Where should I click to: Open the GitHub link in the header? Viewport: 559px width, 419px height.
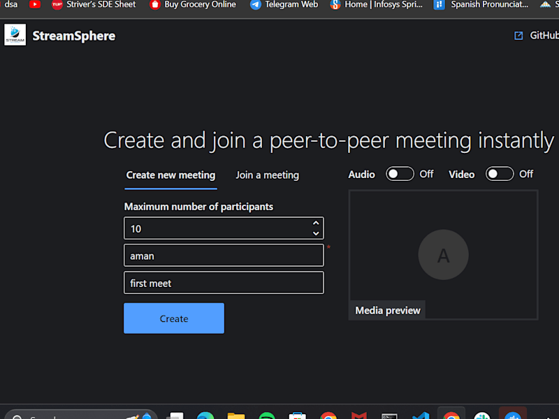[x=544, y=36]
